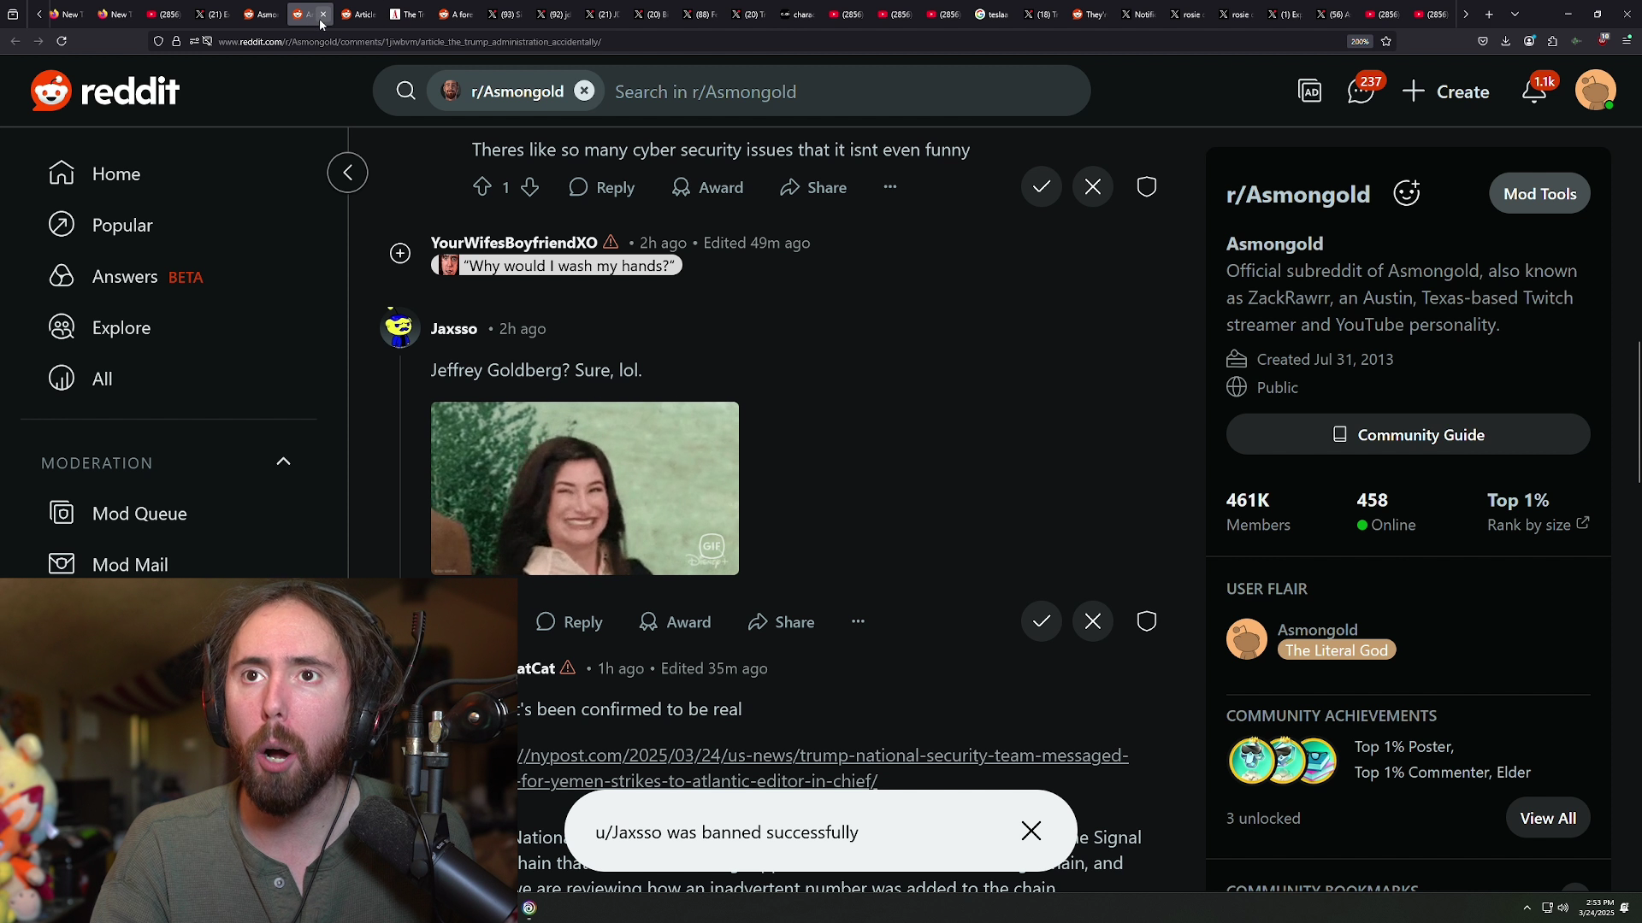Open Mod Tools button
Image resolution: width=1642 pixels, height=923 pixels.
click(1539, 194)
